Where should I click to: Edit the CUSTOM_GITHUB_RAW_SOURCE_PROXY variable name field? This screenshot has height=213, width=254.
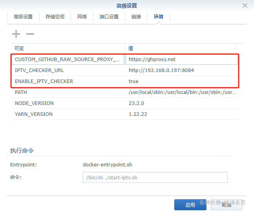(x=68, y=60)
